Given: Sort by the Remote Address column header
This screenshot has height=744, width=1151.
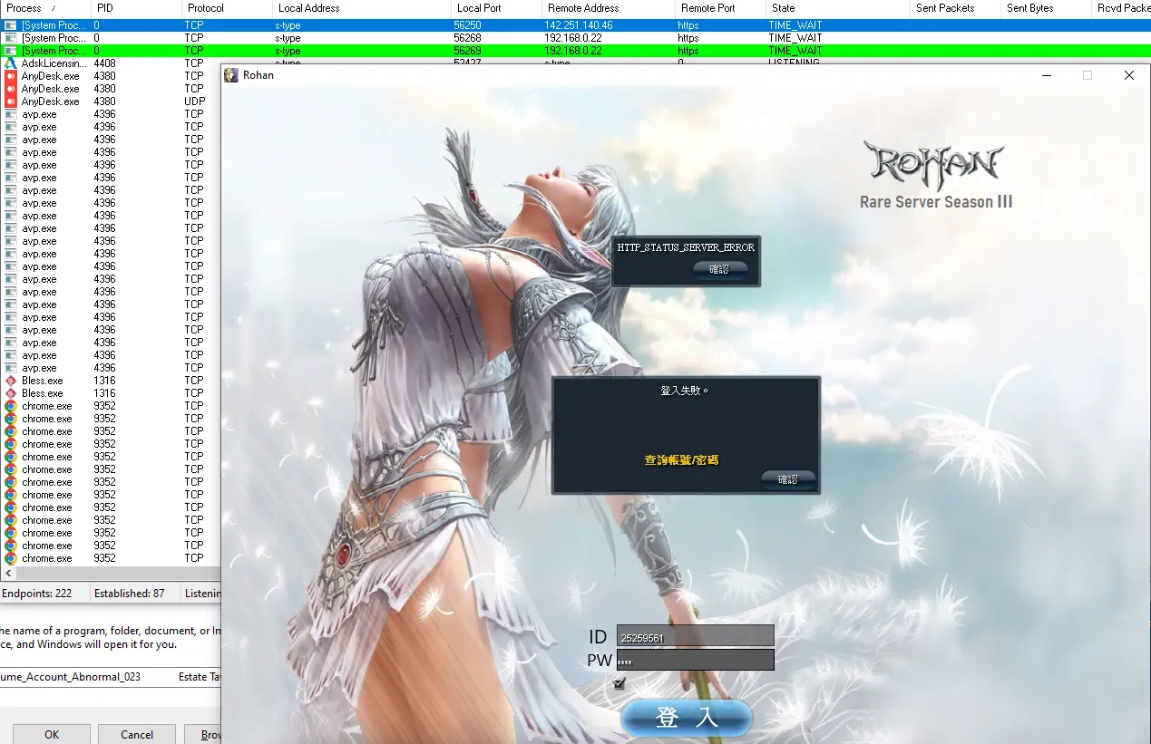Looking at the screenshot, I should (x=609, y=8).
